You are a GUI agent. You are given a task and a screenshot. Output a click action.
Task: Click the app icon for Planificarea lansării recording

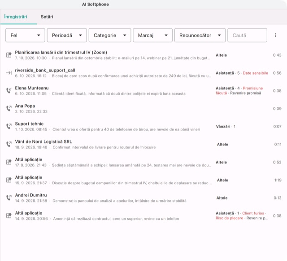point(9,55)
